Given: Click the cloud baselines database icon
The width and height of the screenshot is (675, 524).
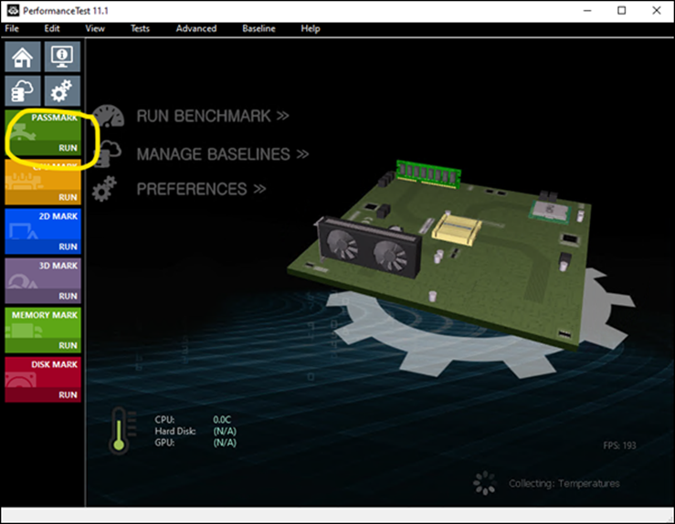Looking at the screenshot, I should pos(23,90).
